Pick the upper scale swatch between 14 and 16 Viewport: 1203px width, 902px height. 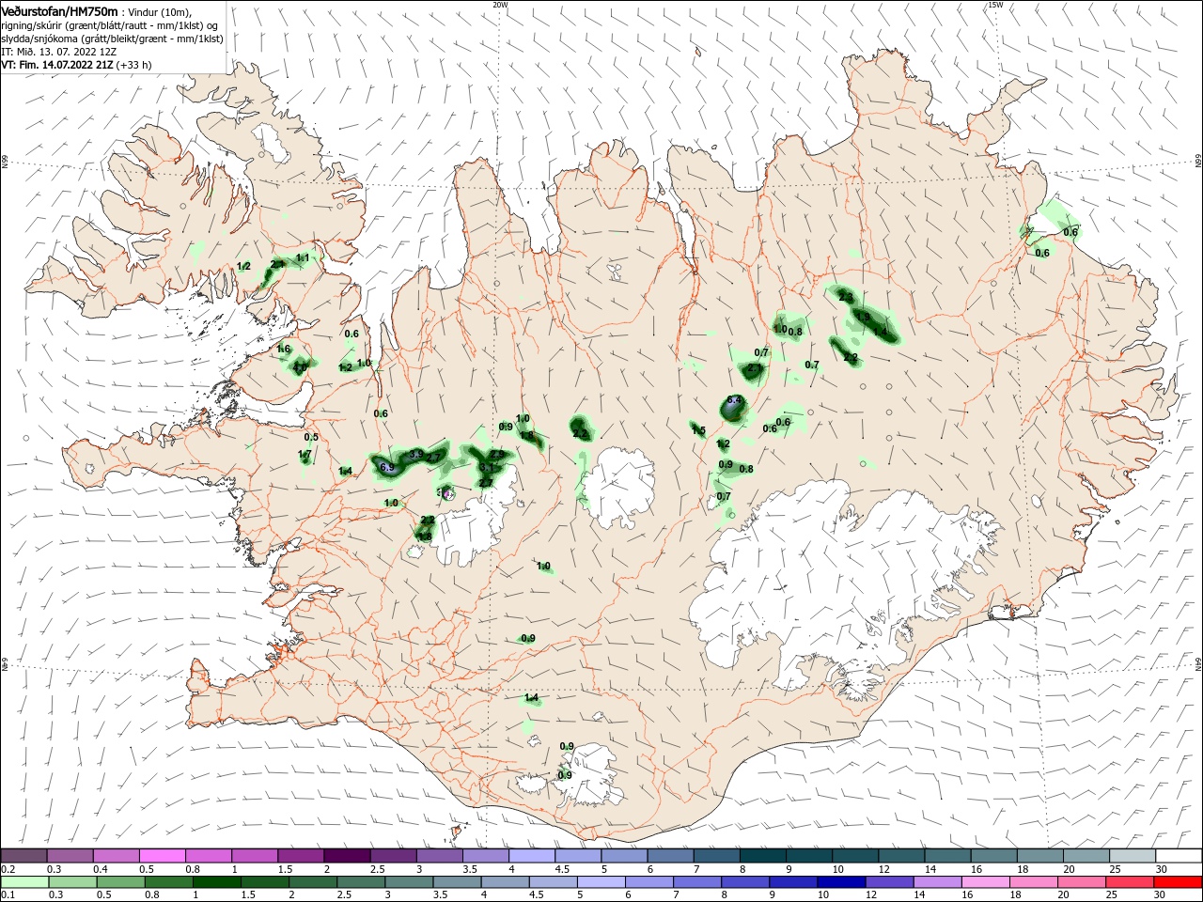tap(947, 856)
